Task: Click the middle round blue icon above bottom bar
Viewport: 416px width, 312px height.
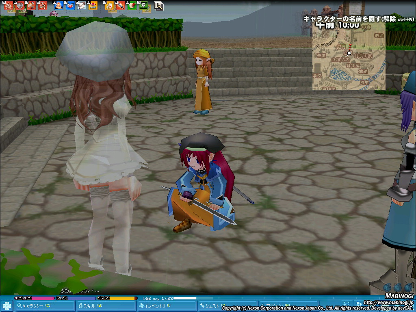Action: (398, 288)
